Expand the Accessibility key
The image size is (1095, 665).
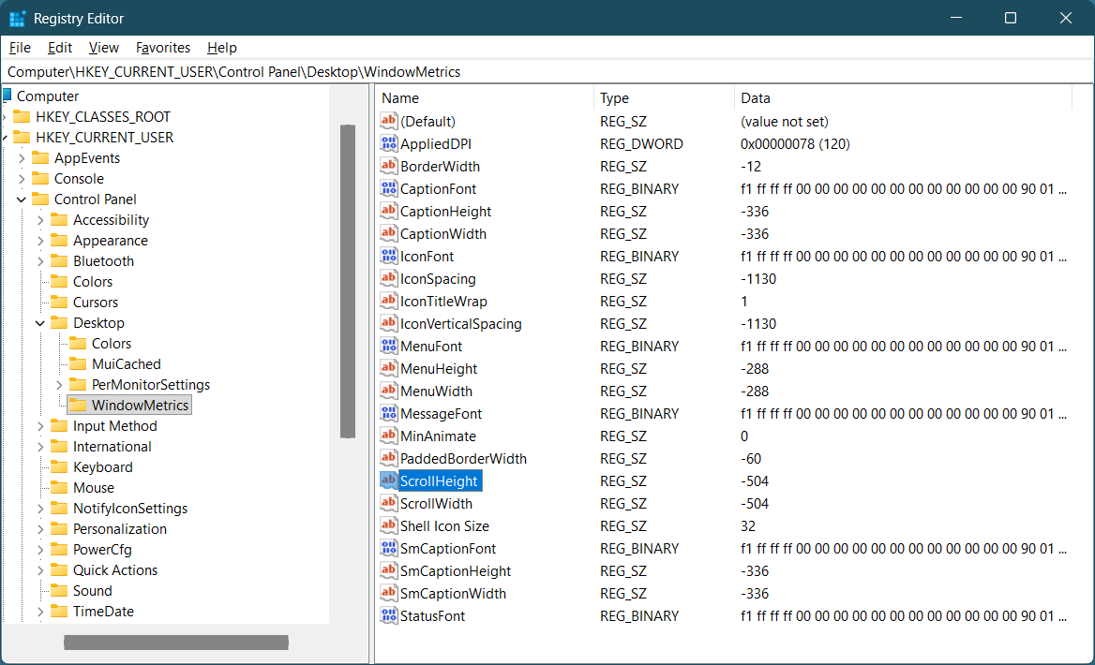pos(40,220)
